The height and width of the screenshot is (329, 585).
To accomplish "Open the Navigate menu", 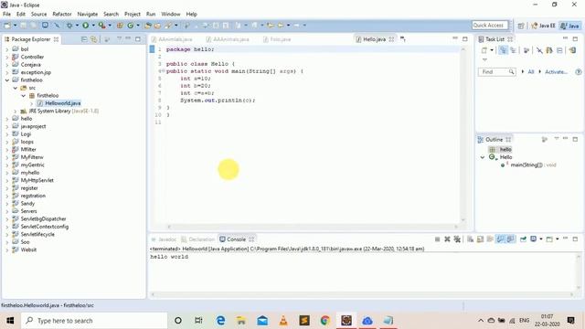I will point(88,15).
